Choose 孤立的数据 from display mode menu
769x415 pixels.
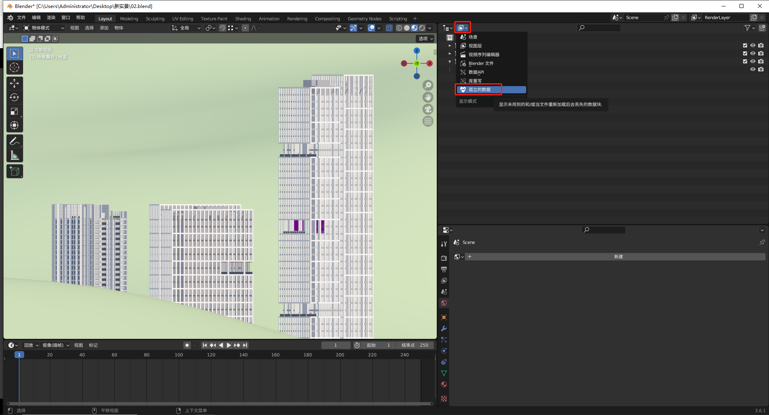pos(479,90)
